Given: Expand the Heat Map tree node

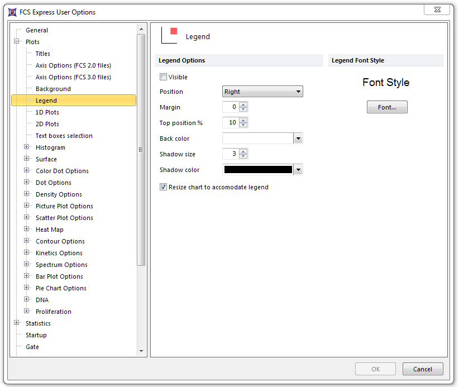Looking at the screenshot, I should point(27,230).
